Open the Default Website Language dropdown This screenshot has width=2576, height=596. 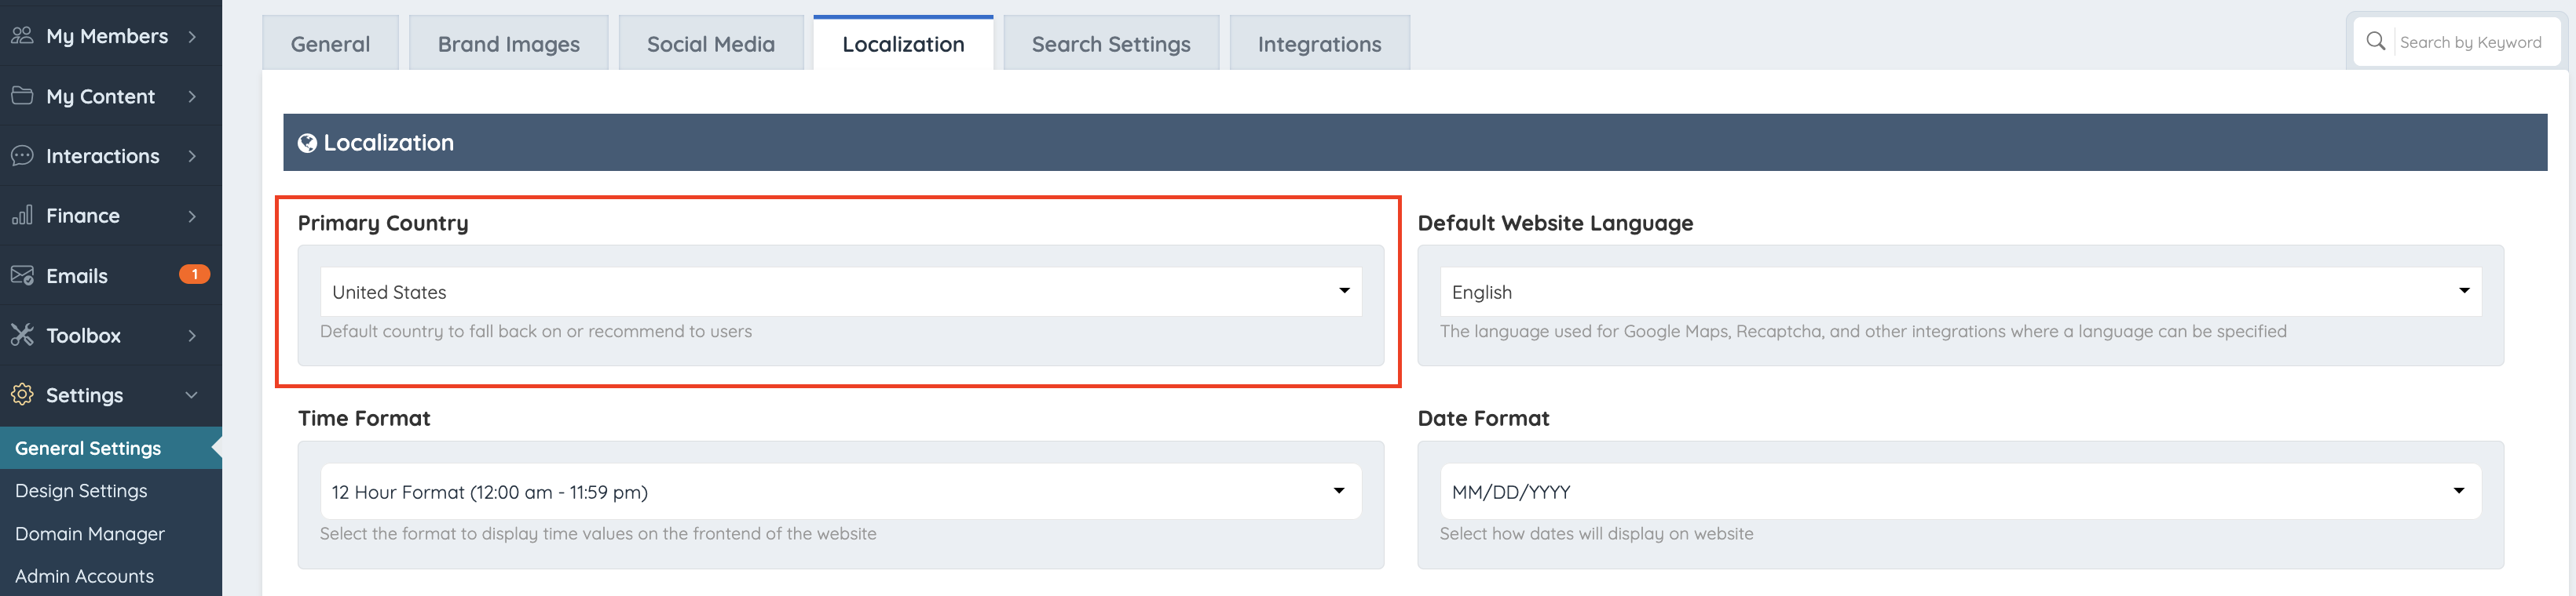point(1960,292)
